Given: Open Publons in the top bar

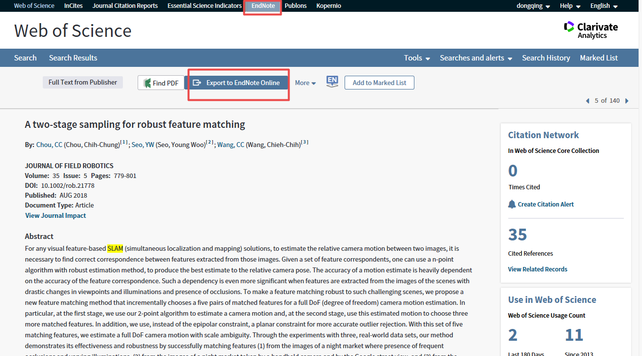Looking at the screenshot, I should point(295,6).
